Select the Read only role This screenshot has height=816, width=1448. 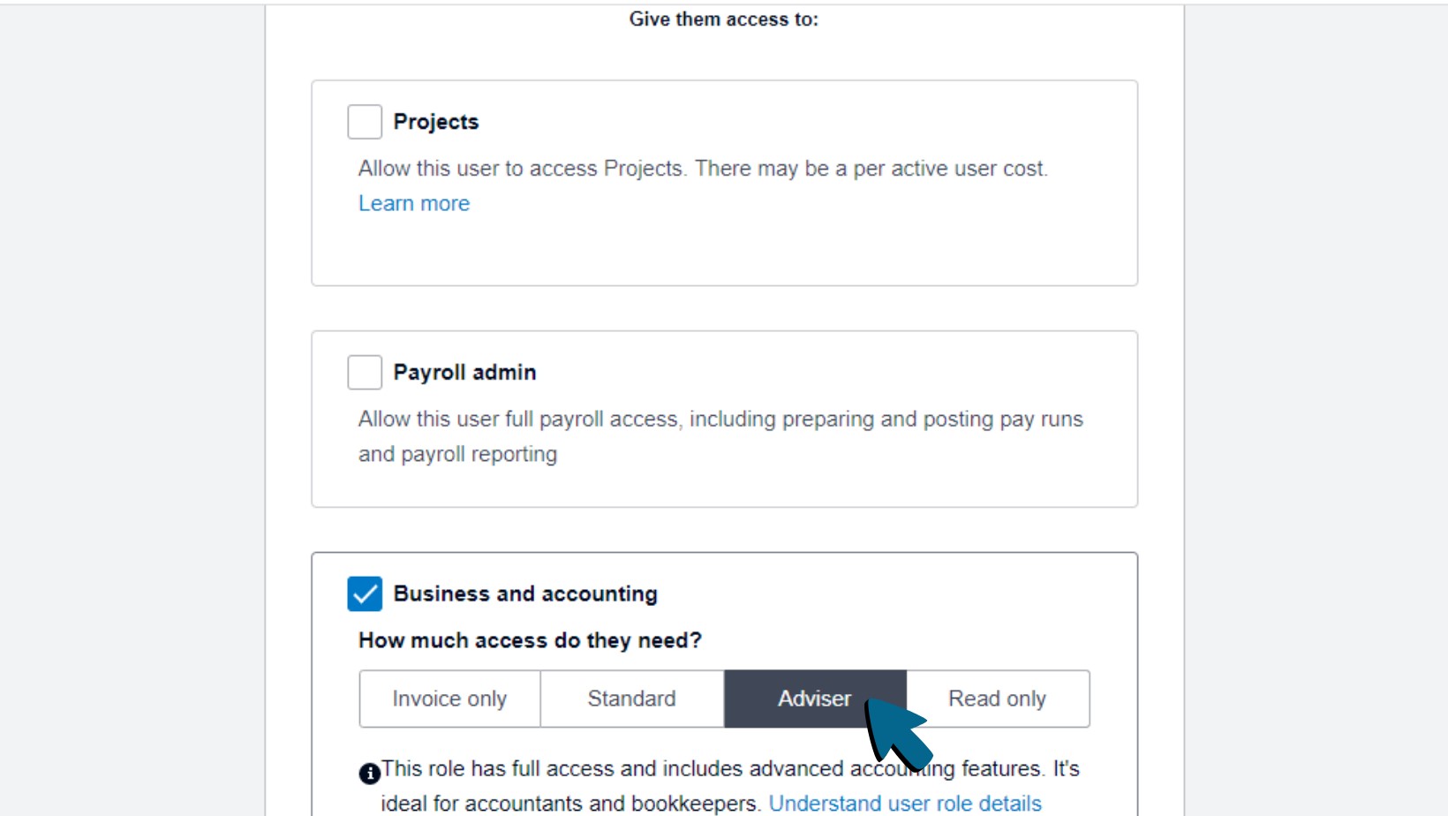point(996,699)
